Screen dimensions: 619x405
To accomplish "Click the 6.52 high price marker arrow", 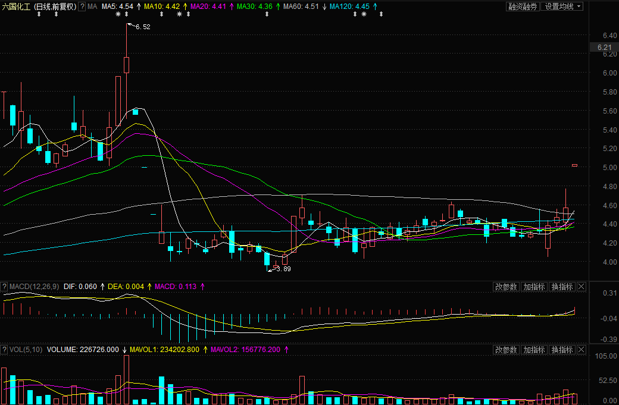I will coord(132,26).
